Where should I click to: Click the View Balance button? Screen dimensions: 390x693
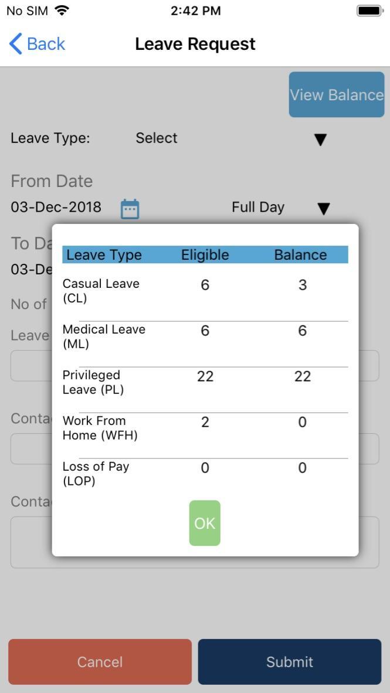coord(337,94)
